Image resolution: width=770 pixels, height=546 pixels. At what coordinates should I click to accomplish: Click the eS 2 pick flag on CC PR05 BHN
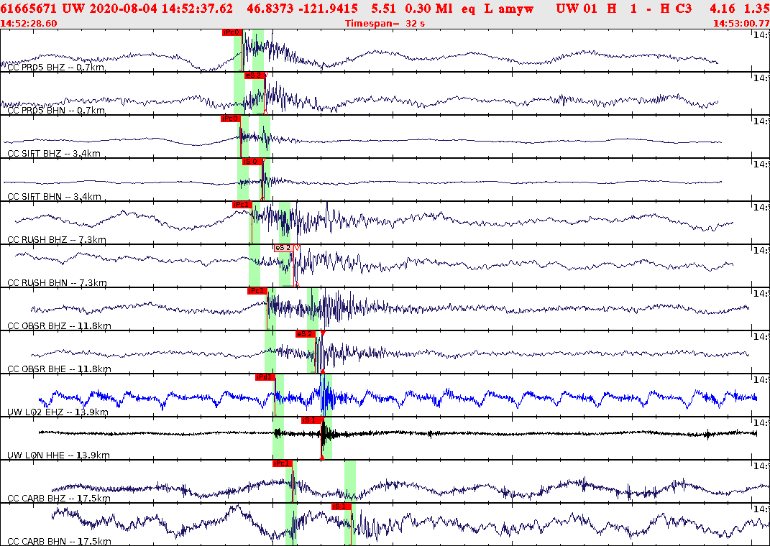[x=255, y=74]
